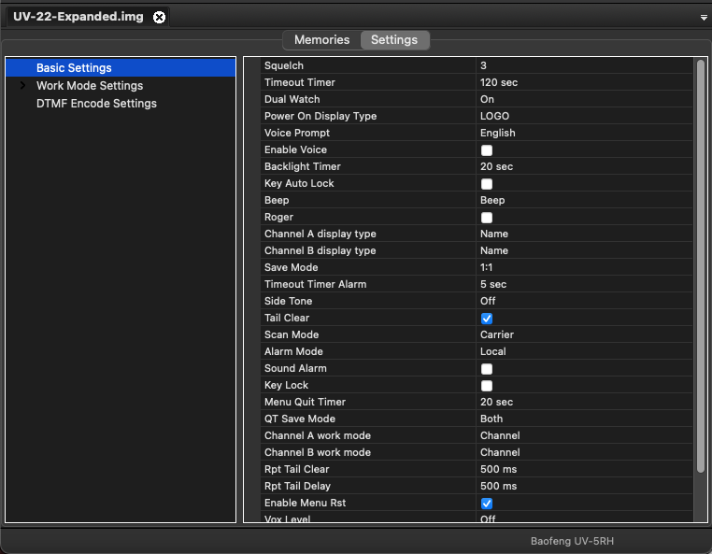Enable the Sound Alarm checkbox

coord(487,369)
